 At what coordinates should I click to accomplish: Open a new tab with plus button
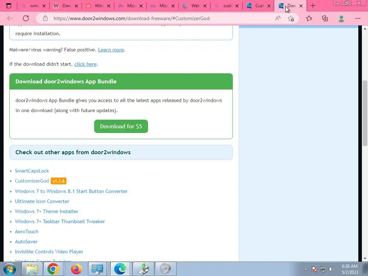(x=313, y=6)
